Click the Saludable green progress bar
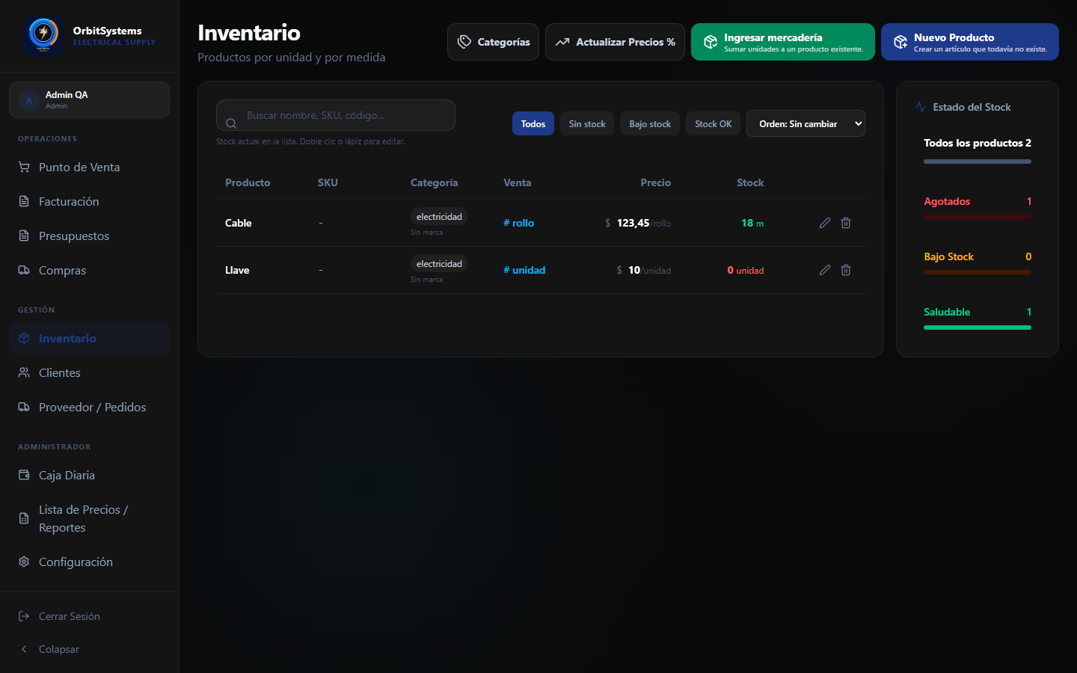Image resolution: width=1077 pixels, height=673 pixels. point(978,328)
